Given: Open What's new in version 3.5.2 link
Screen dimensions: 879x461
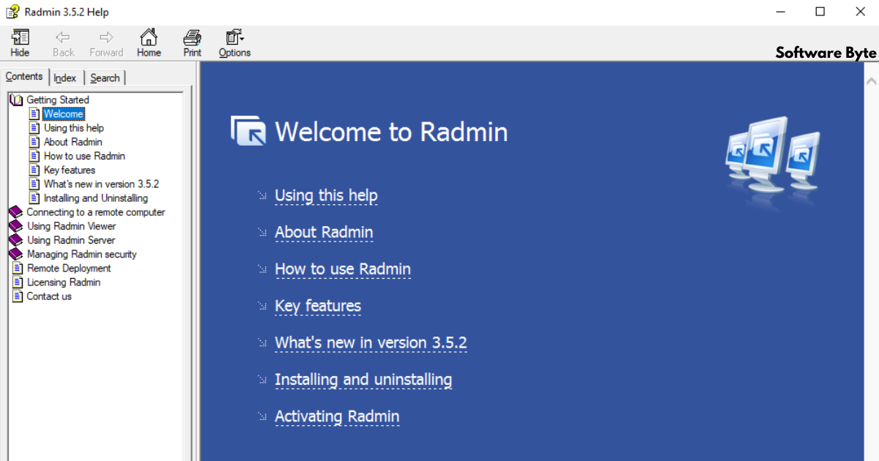Looking at the screenshot, I should 371,342.
